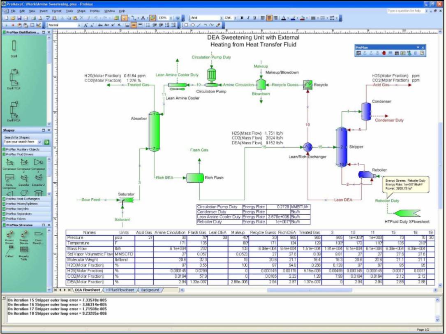The width and height of the screenshot is (446, 334).
Task: Select the Circulation Pump block
Action: pos(211,77)
